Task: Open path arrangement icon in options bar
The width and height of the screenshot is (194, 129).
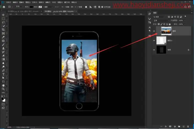Action: coord(95,7)
